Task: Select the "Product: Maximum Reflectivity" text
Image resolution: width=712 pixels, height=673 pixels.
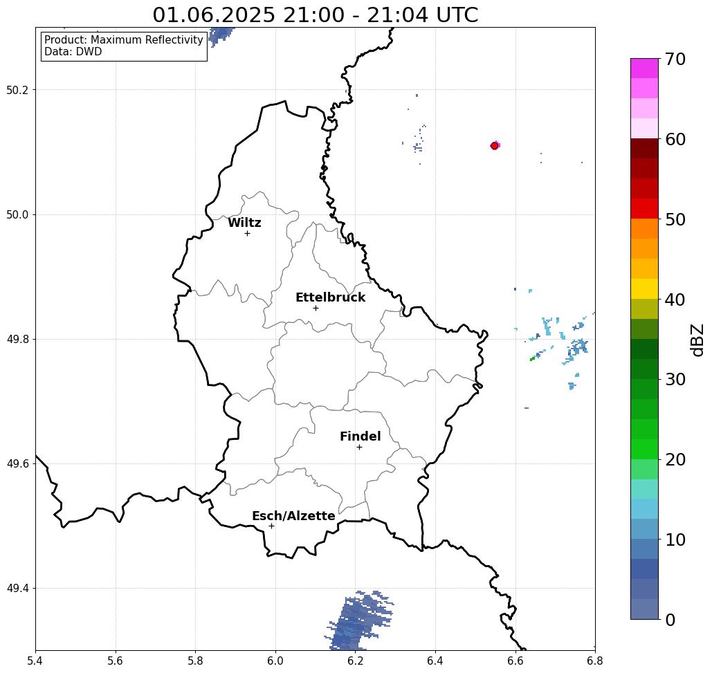Action: point(123,40)
